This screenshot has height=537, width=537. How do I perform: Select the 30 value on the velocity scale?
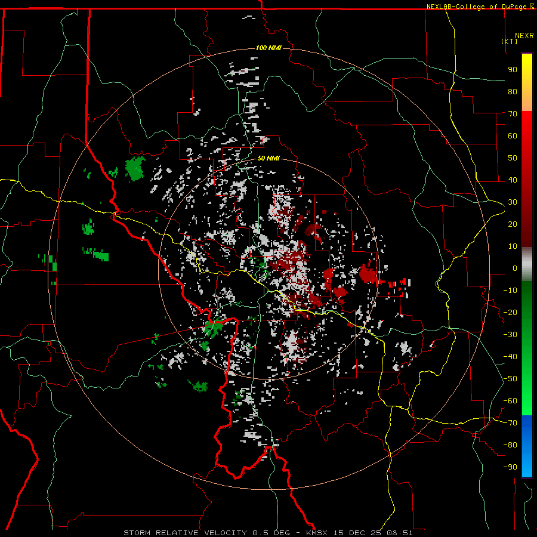(x=513, y=202)
